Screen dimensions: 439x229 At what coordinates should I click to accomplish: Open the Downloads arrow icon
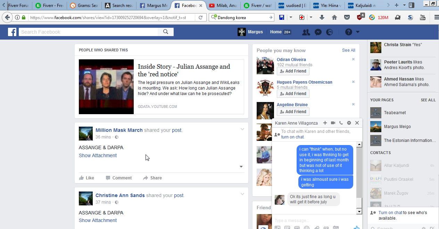pos(322,17)
